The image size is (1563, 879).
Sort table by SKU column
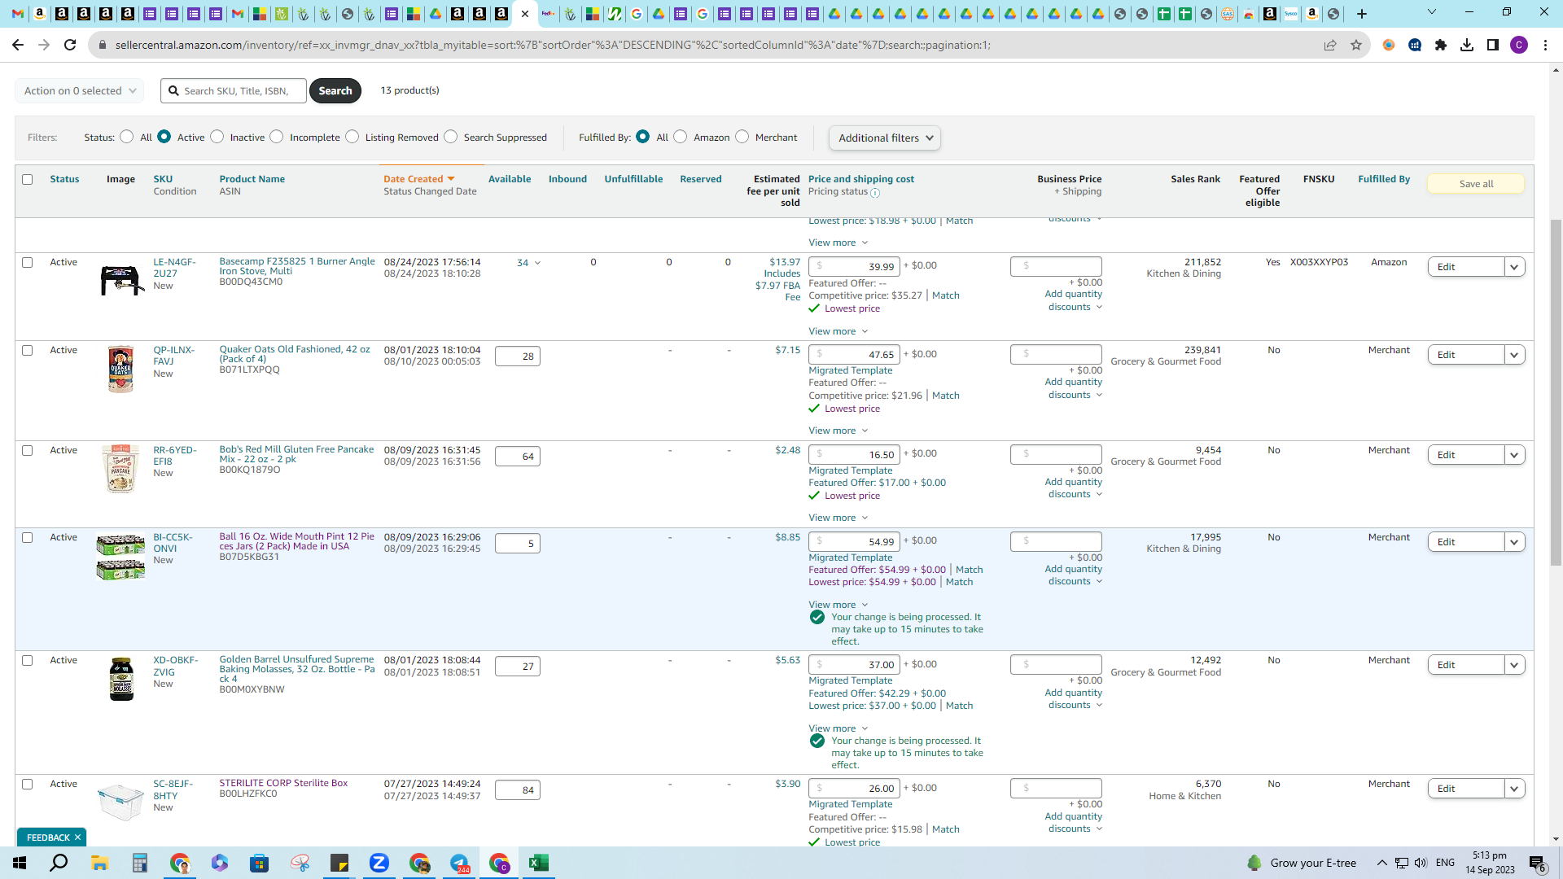[x=163, y=179]
